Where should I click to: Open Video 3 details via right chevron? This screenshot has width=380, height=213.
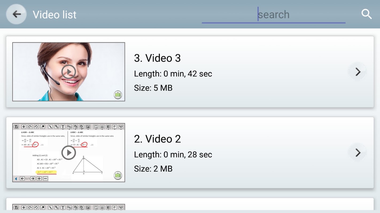click(358, 72)
